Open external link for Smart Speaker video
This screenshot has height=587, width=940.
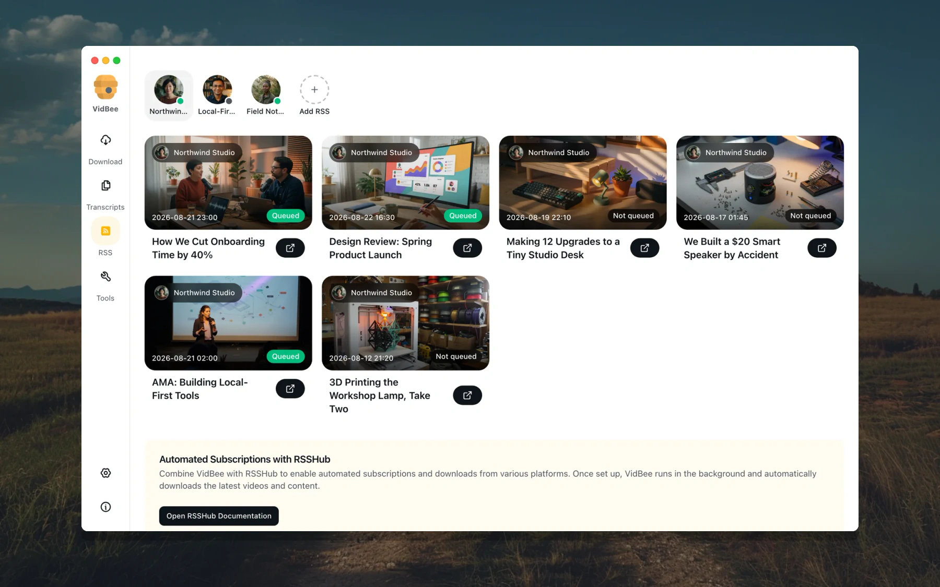click(822, 248)
